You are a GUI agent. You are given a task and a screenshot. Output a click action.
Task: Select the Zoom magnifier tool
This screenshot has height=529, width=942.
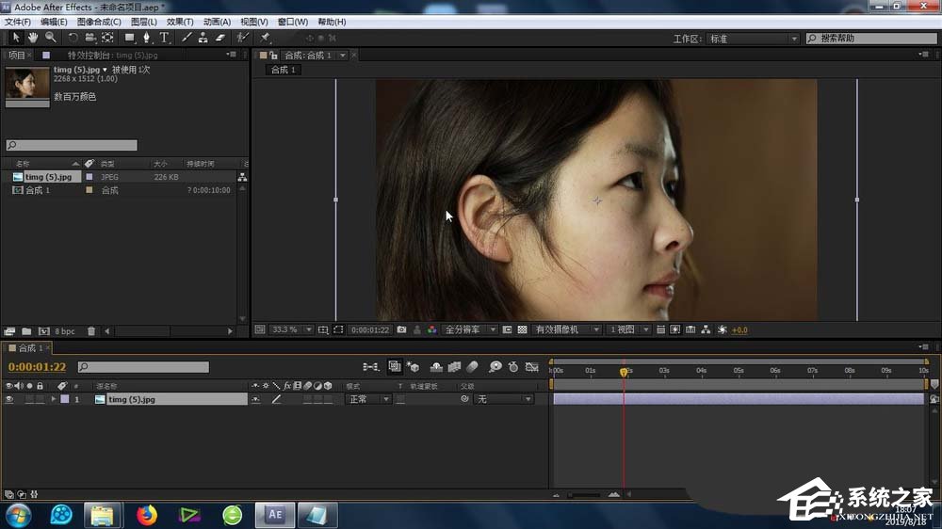click(50, 38)
